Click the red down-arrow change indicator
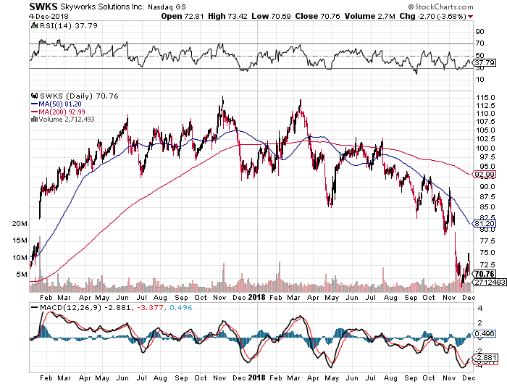Screen dimensions: 507x384 (x=470, y=17)
